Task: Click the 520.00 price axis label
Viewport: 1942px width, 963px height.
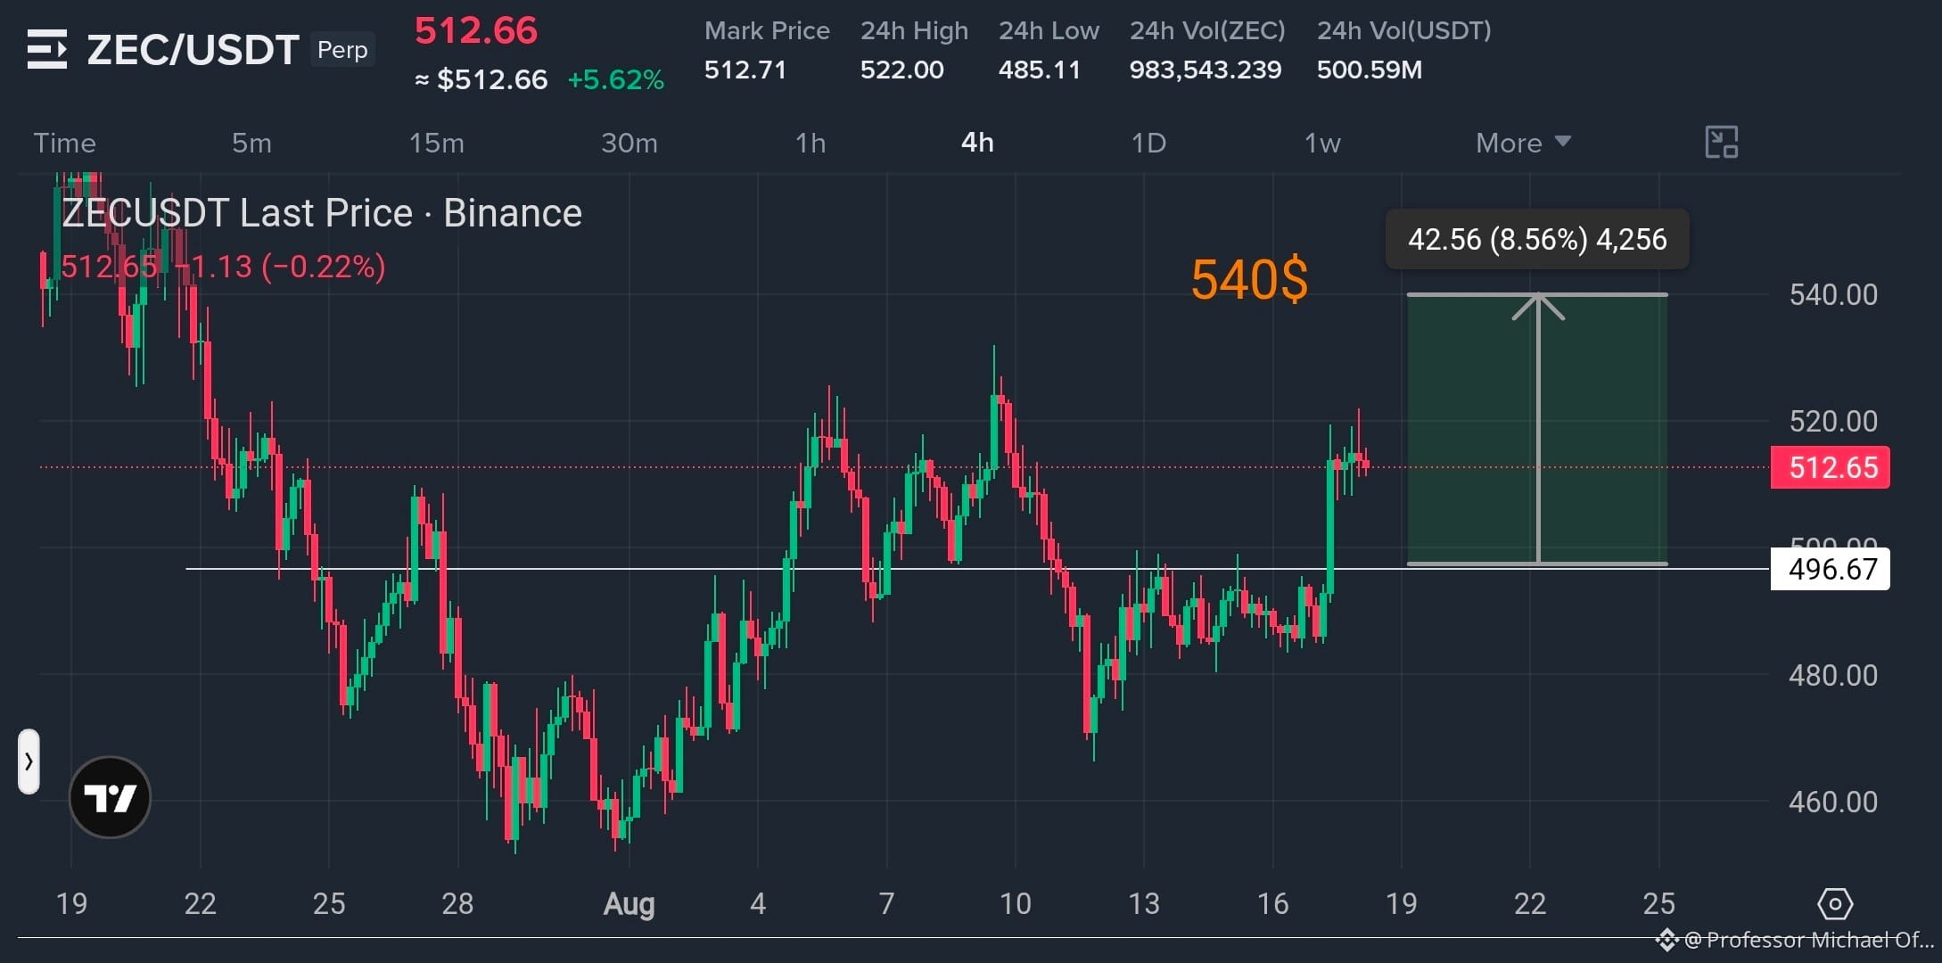Action: 1833,421
